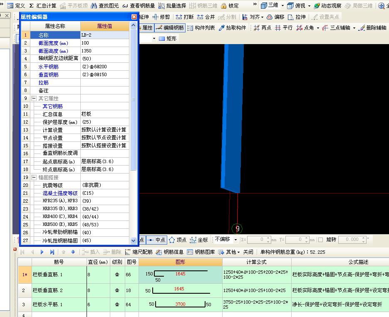Select 三点辅轴 three-point aux axis
Image resolution: width=389 pixels, height=317 pixels.
[x=336, y=28]
